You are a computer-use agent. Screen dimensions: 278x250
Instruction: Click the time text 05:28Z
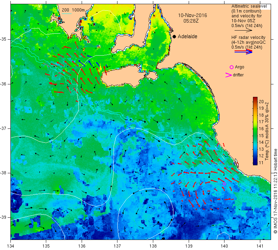[x=191, y=21]
